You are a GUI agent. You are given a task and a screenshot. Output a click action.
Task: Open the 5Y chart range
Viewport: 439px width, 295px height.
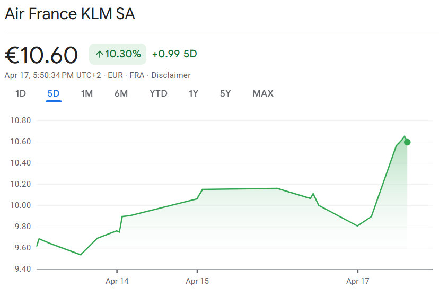pos(225,93)
